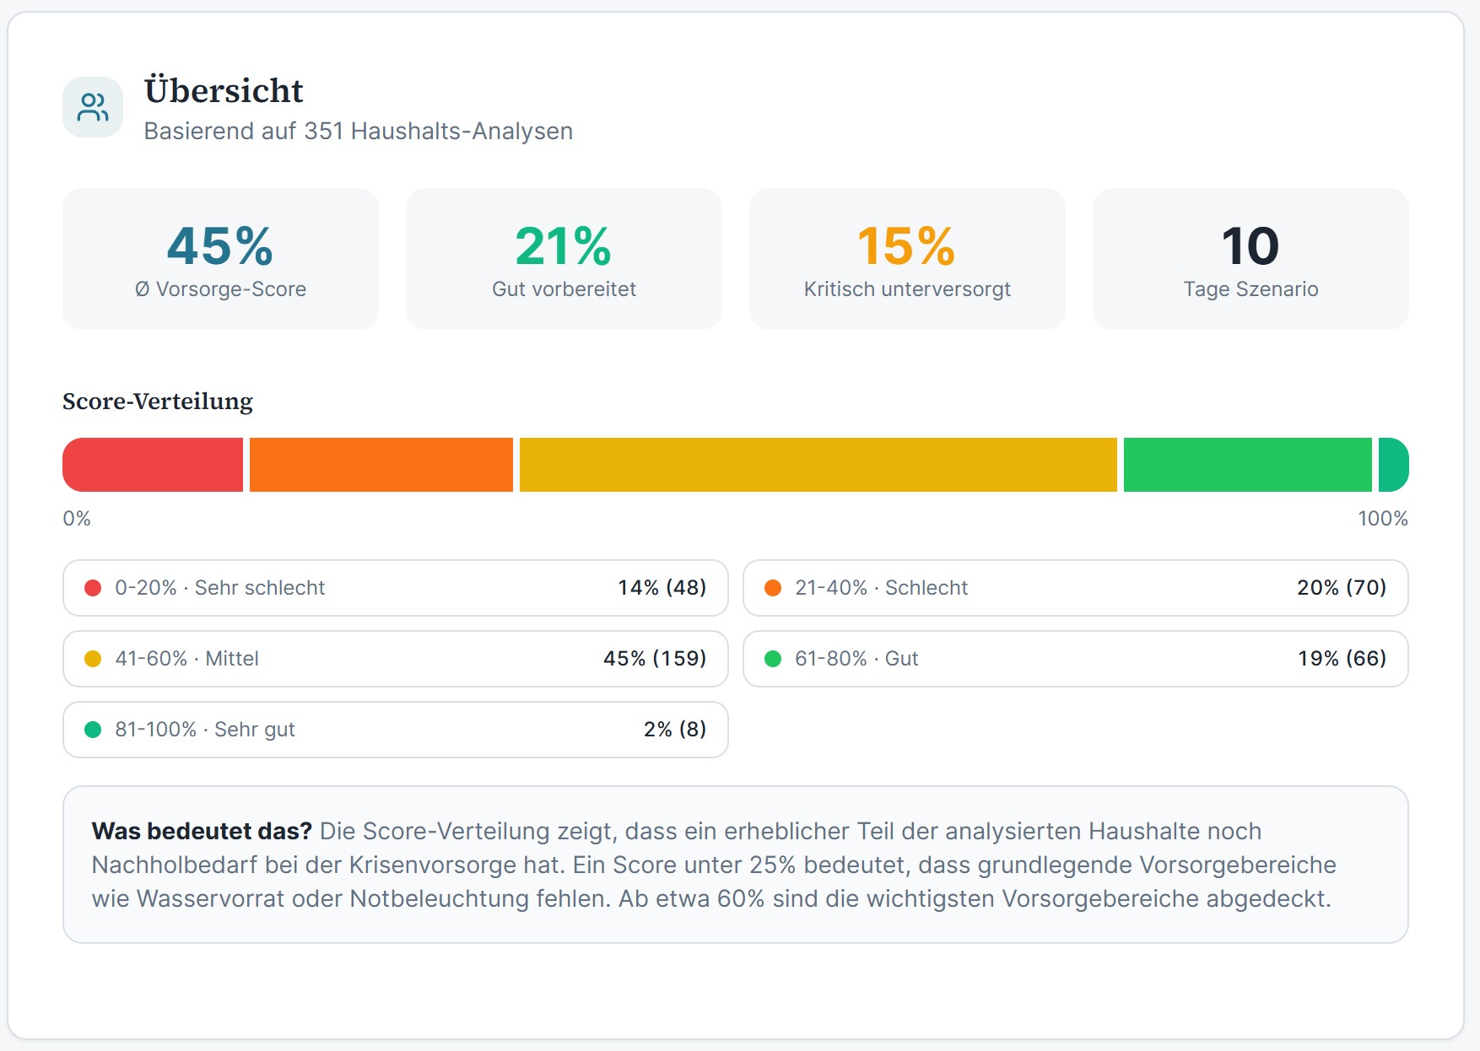
Task: Click the orange dot for Schlecht
Action: coord(772,588)
